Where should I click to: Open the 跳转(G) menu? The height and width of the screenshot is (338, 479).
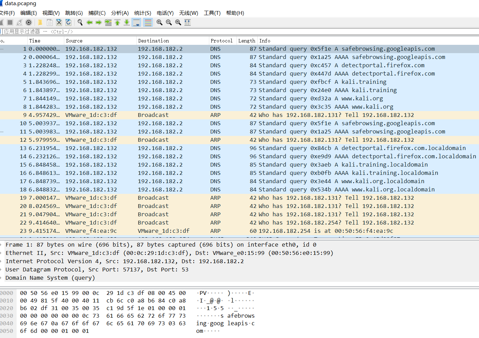pos(74,13)
